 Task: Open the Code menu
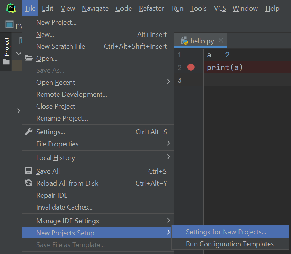tap(124, 8)
